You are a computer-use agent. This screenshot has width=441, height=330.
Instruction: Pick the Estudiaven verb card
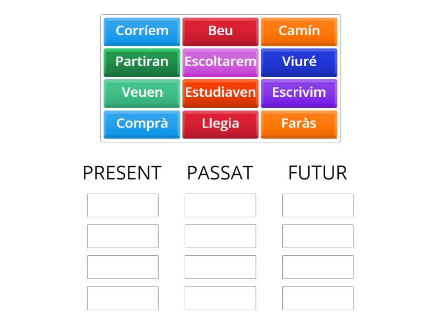pos(220,93)
